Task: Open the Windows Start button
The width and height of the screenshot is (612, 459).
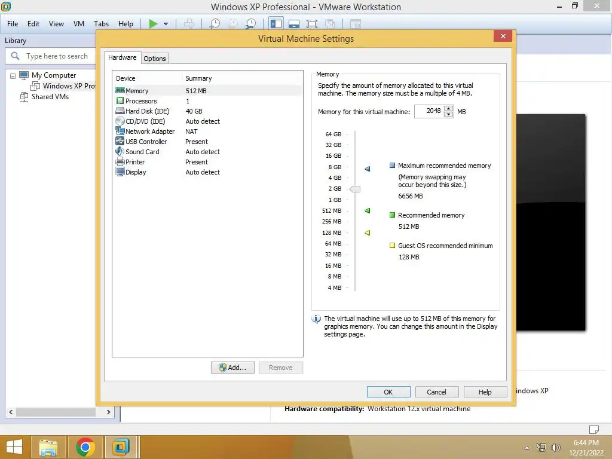Action: point(14,447)
